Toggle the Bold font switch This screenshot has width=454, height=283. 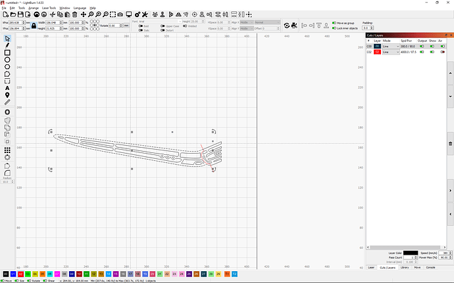pyautogui.click(x=141, y=26)
